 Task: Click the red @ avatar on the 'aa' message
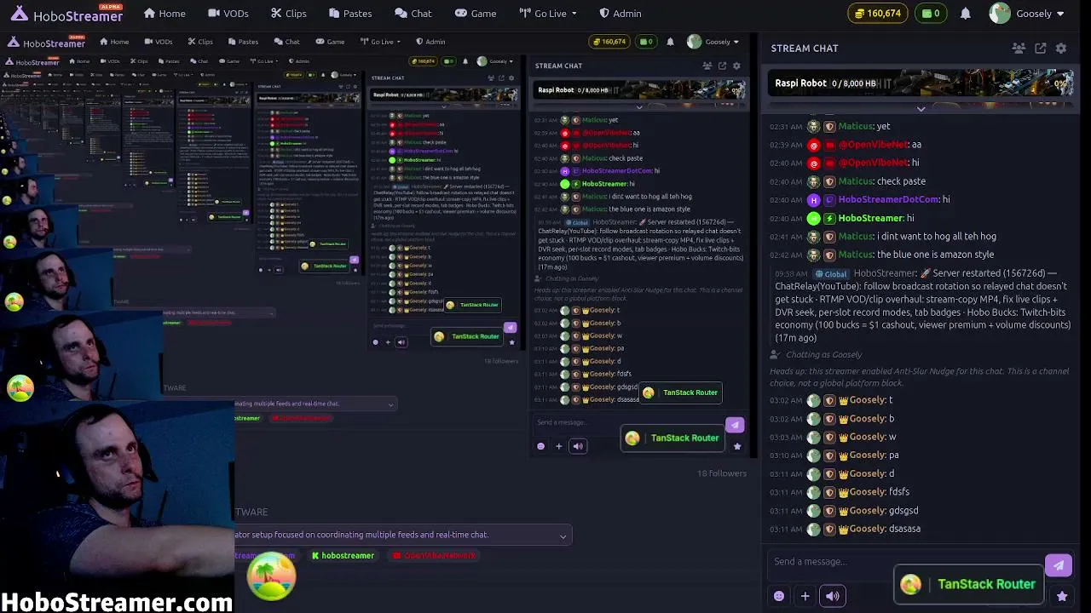tap(814, 145)
